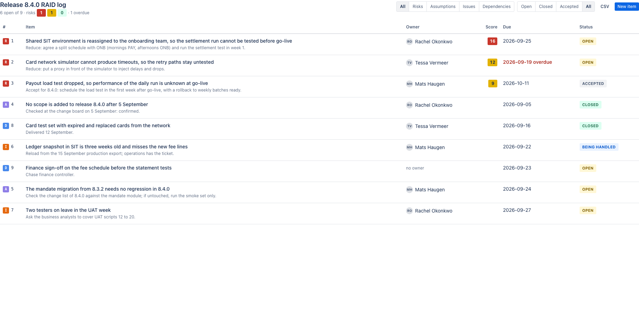
Task: Filter the log by Assumptions
Action: tap(443, 7)
